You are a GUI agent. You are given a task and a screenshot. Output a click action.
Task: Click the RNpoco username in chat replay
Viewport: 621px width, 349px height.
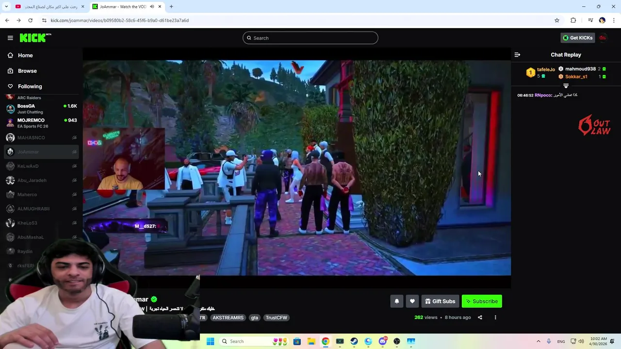(542, 95)
